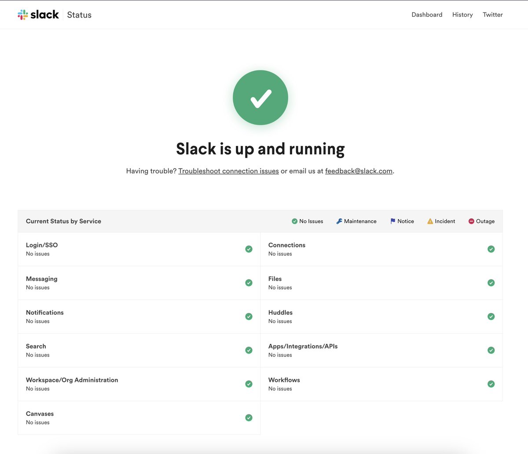Click No issues text under Workflows
Screen dimensions: 528x454
click(x=280, y=389)
